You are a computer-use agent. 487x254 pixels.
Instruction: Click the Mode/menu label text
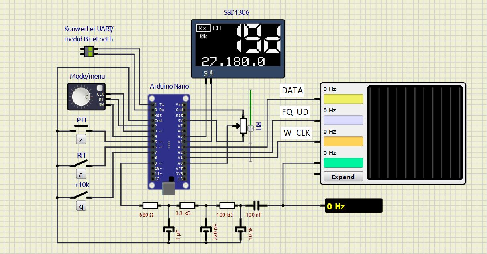pos(88,76)
